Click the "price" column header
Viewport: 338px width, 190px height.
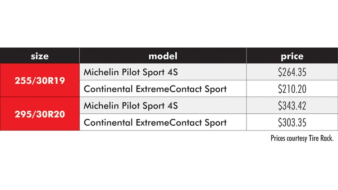(x=292, y=56)
